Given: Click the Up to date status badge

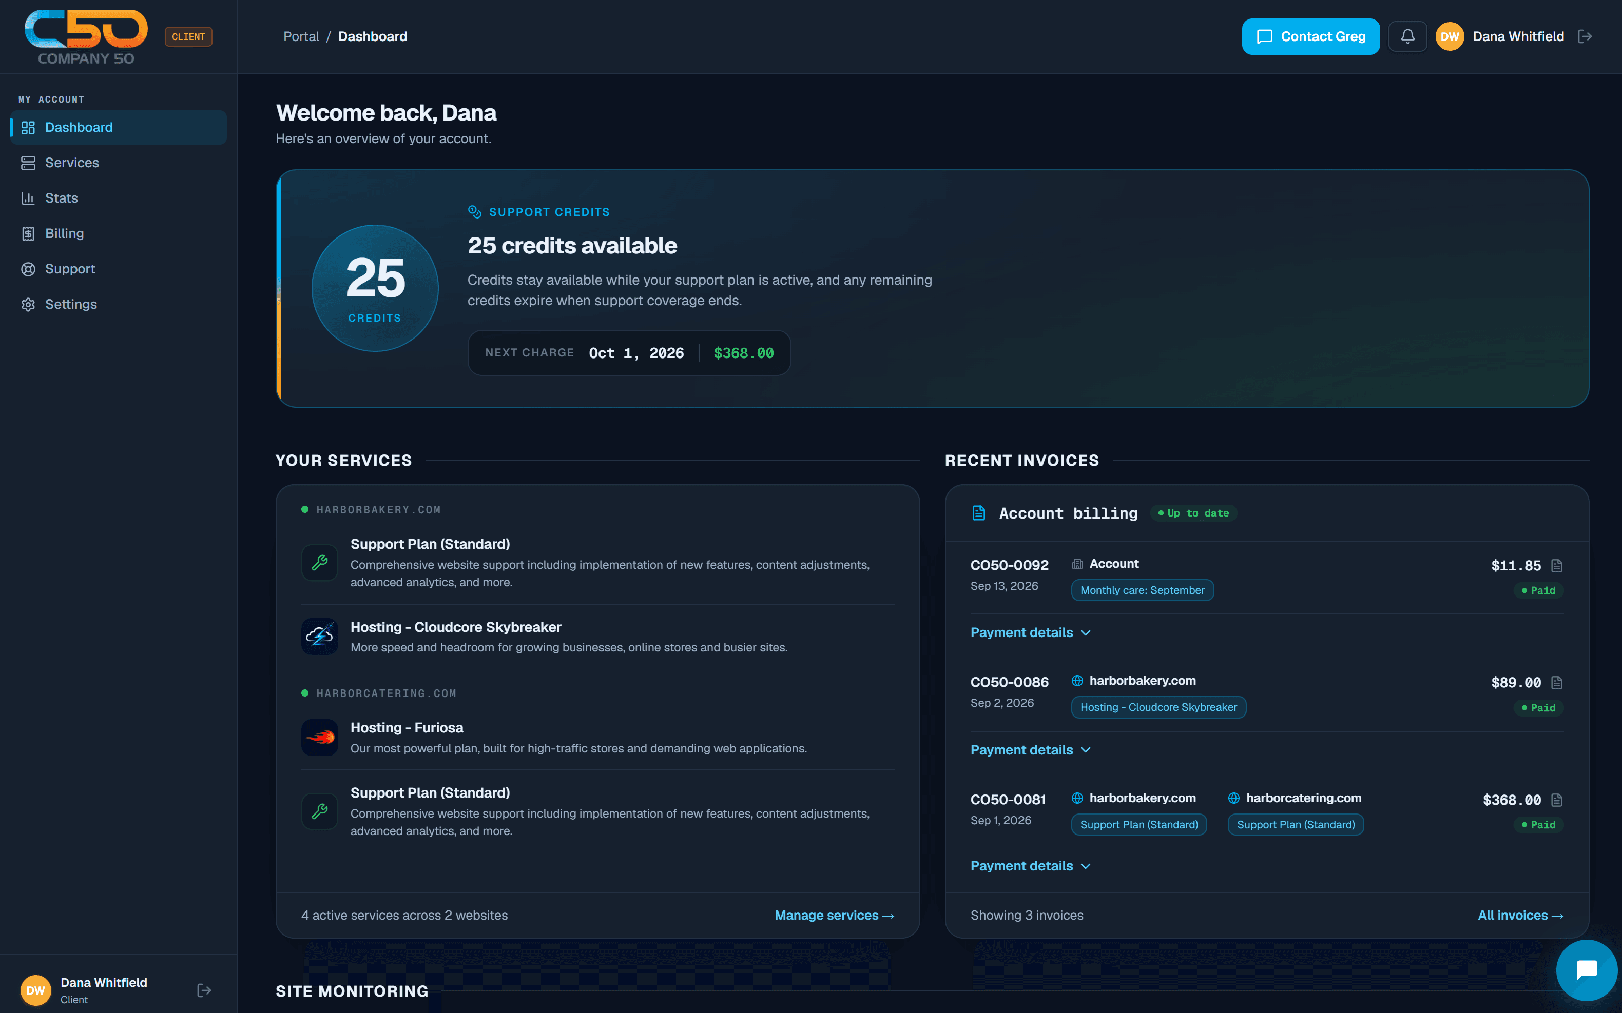Looking at the screenshot, I should 1193,513.
